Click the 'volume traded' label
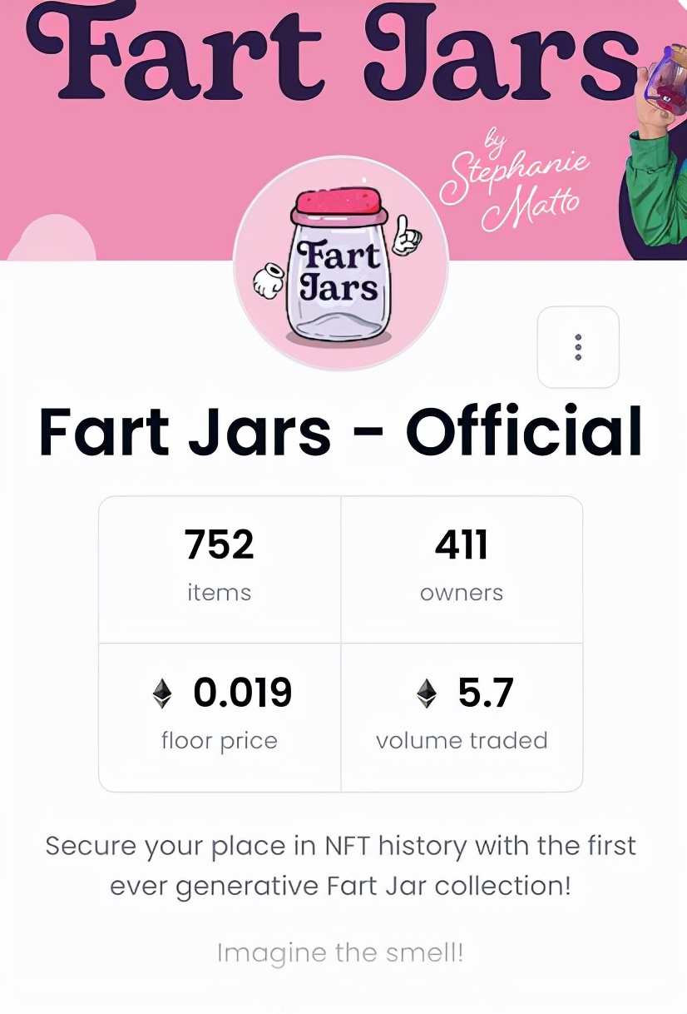The width and height of the screenshot is (687, 1014). click(462, 740)
